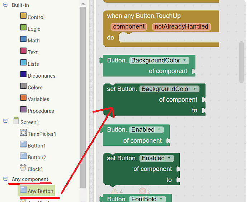Screen dimensions: 249x202
Task: Collapse the Built-in tree section
Action: 5,5
